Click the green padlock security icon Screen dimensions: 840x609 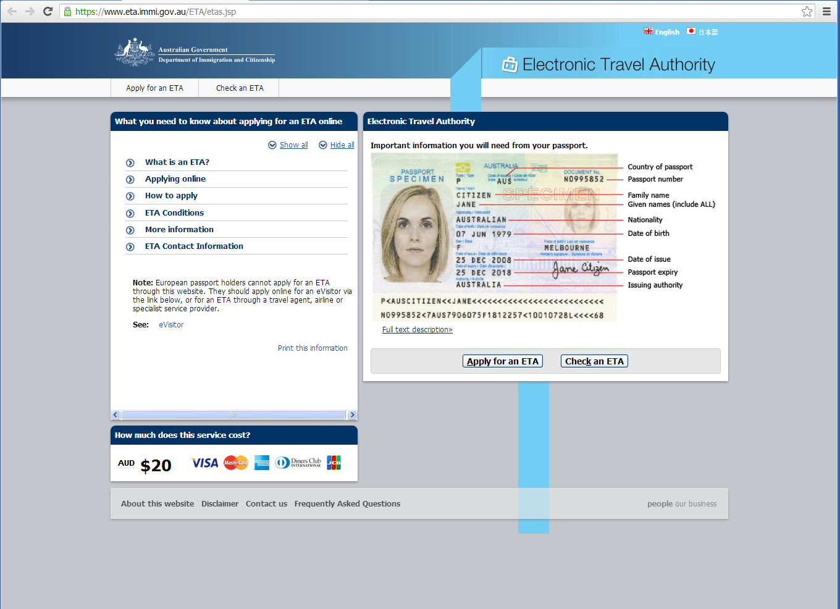pyautogui.click(x=68, y=11)
